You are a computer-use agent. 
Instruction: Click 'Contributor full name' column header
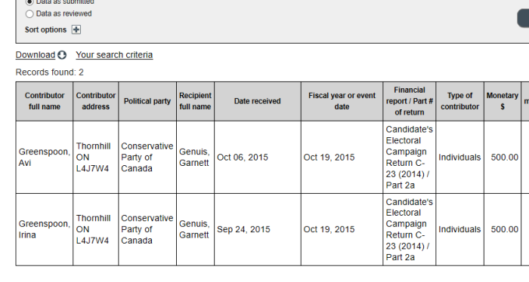pyautogui.click(x=45, y=101)
